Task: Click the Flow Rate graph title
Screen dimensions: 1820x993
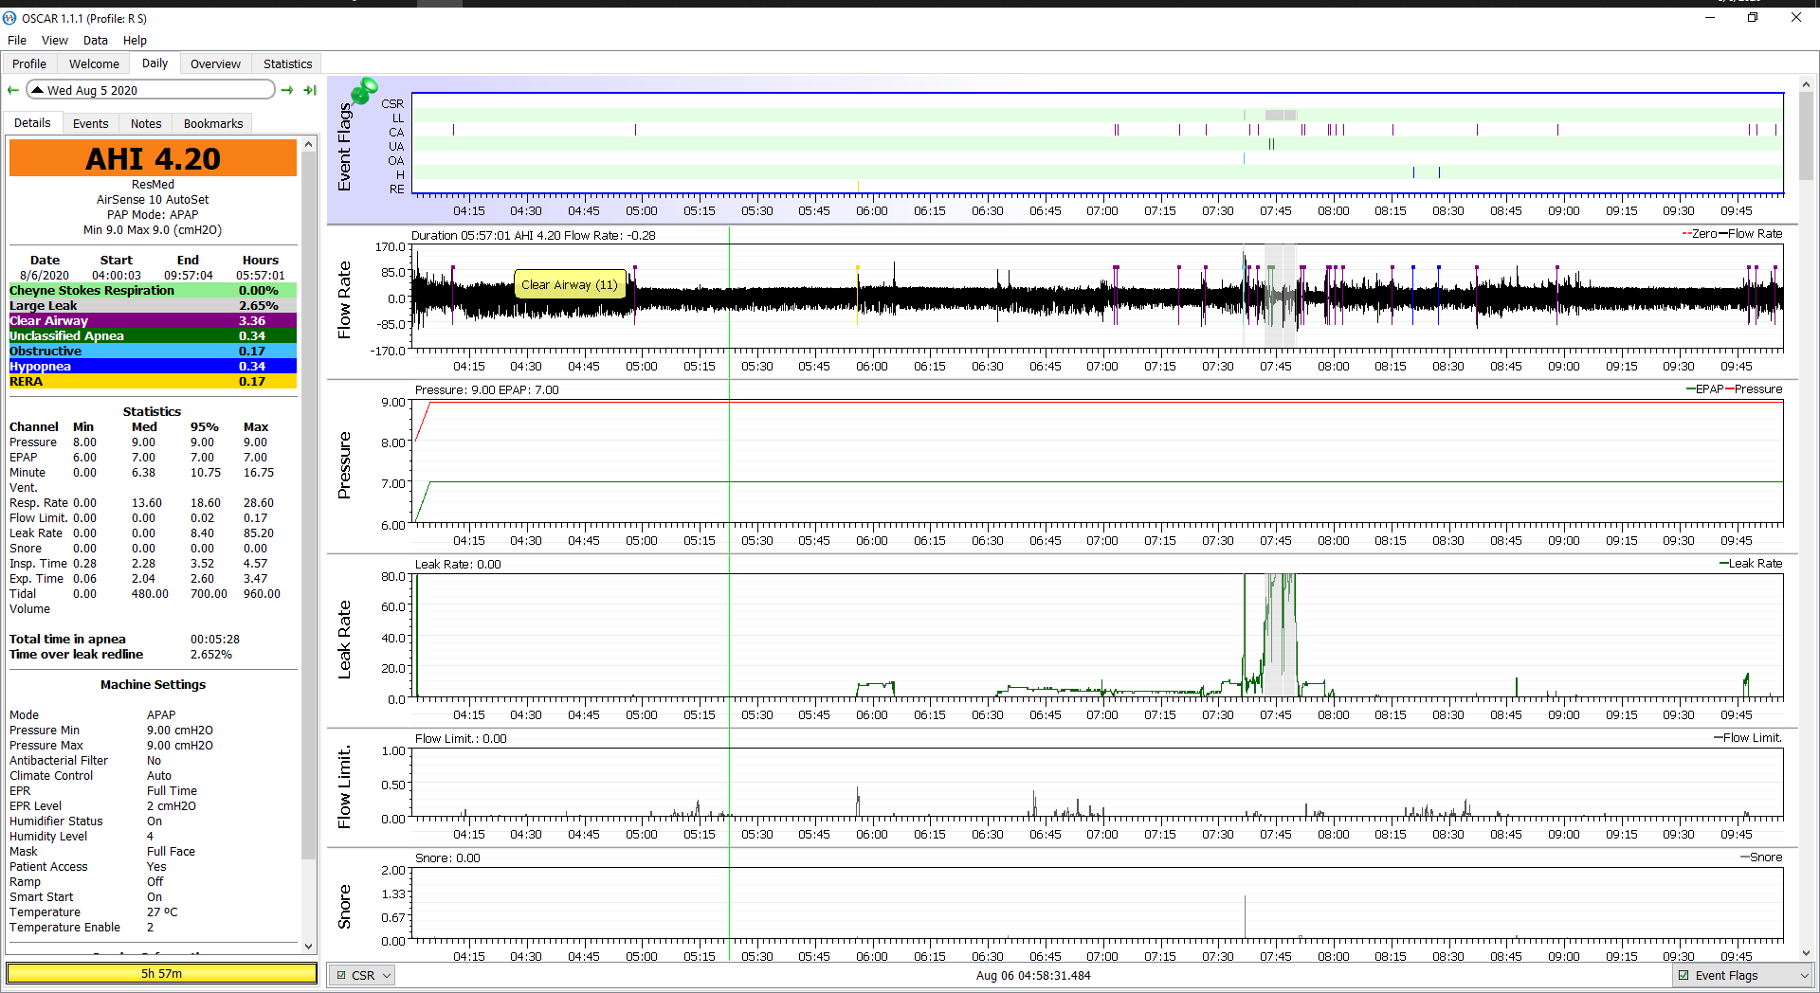Action: point(344,299)
